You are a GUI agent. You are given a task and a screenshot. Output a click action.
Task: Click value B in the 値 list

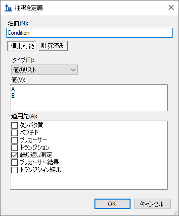pos(13,96)
